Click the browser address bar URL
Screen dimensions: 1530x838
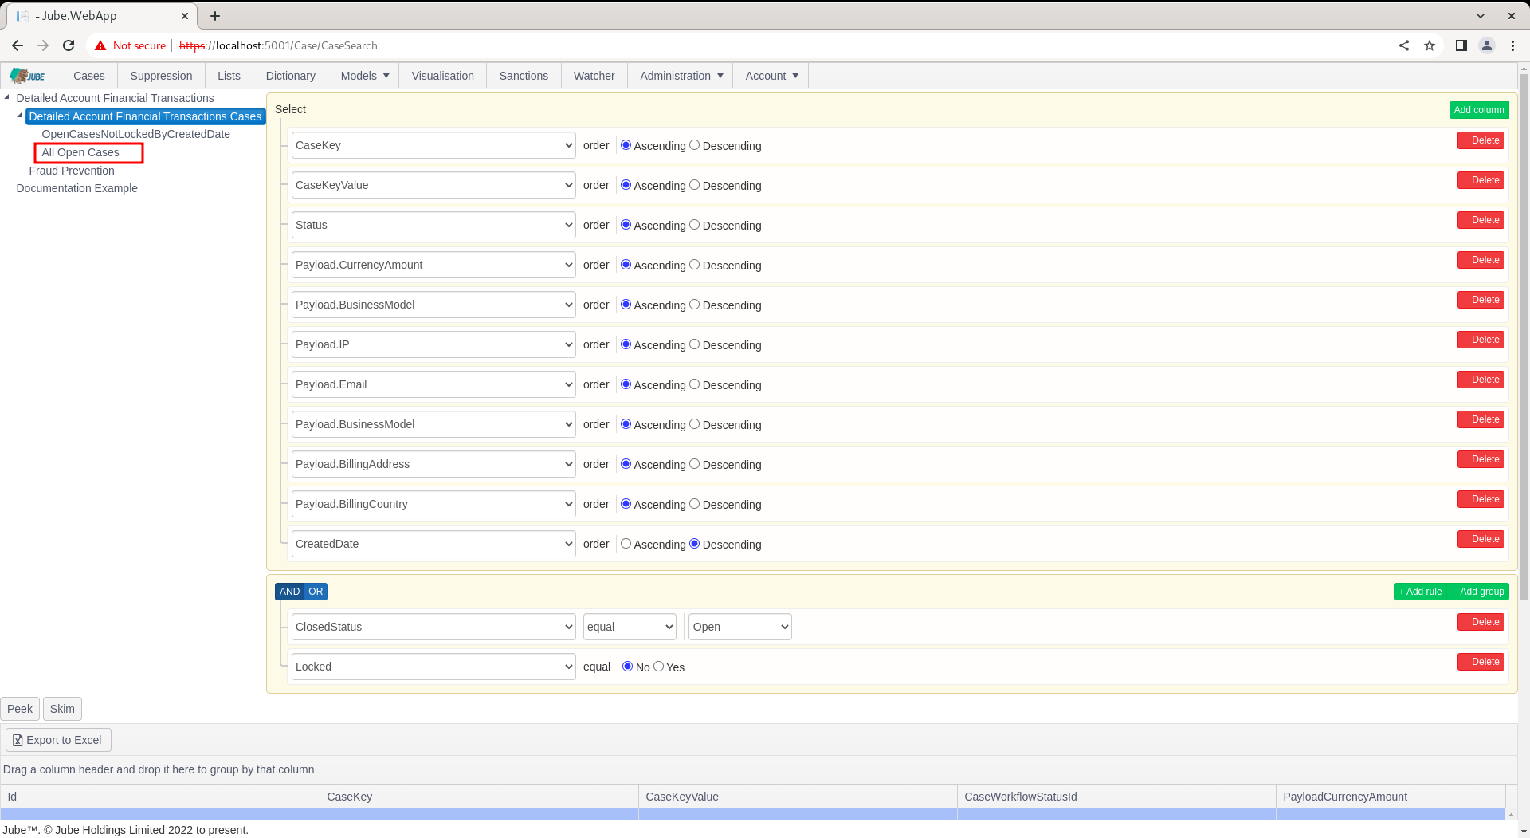278,45
